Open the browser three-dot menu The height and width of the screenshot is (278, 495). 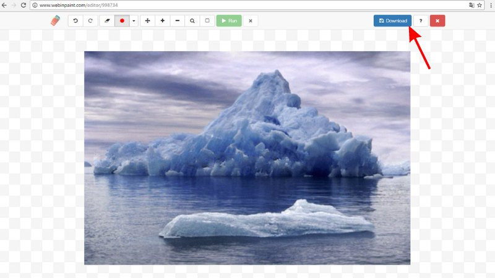click(x=491, y=5)
